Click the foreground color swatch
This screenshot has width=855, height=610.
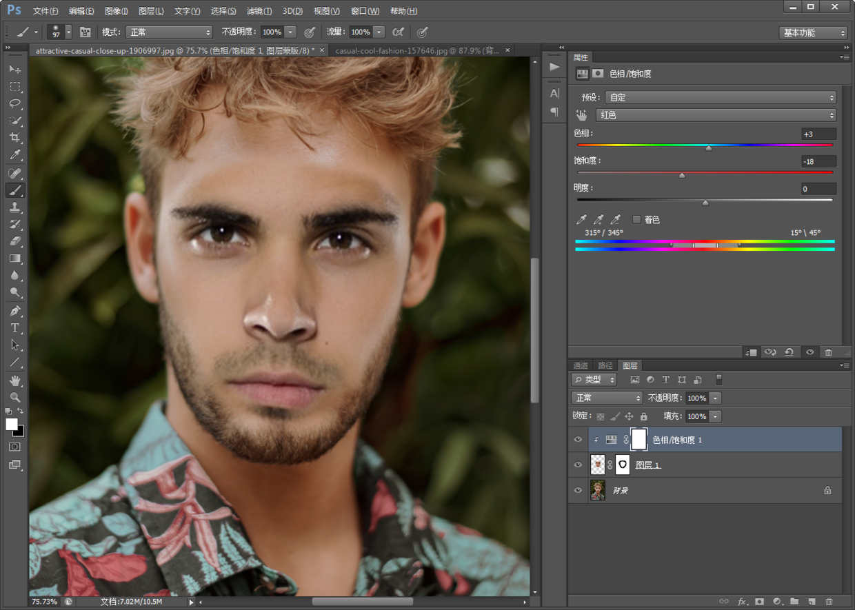[12, 425]
